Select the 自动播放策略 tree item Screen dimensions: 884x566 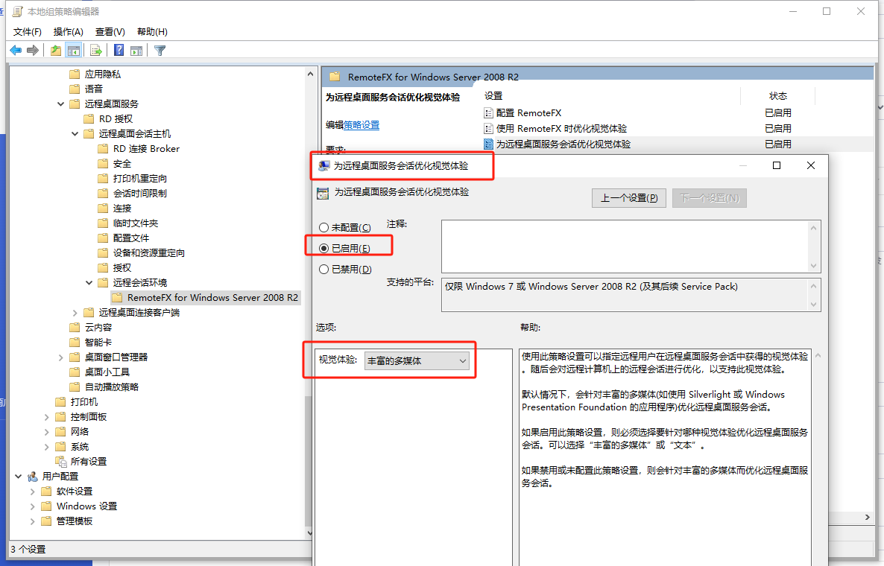pos(112,387)
